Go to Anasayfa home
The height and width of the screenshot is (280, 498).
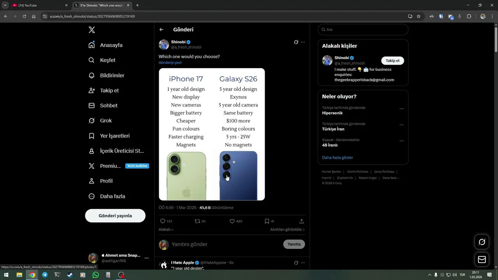pos(105,45)
